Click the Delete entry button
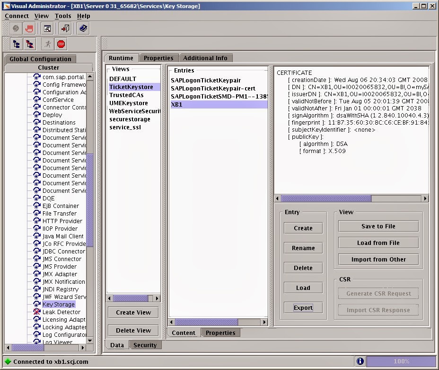 coord(303,268)
